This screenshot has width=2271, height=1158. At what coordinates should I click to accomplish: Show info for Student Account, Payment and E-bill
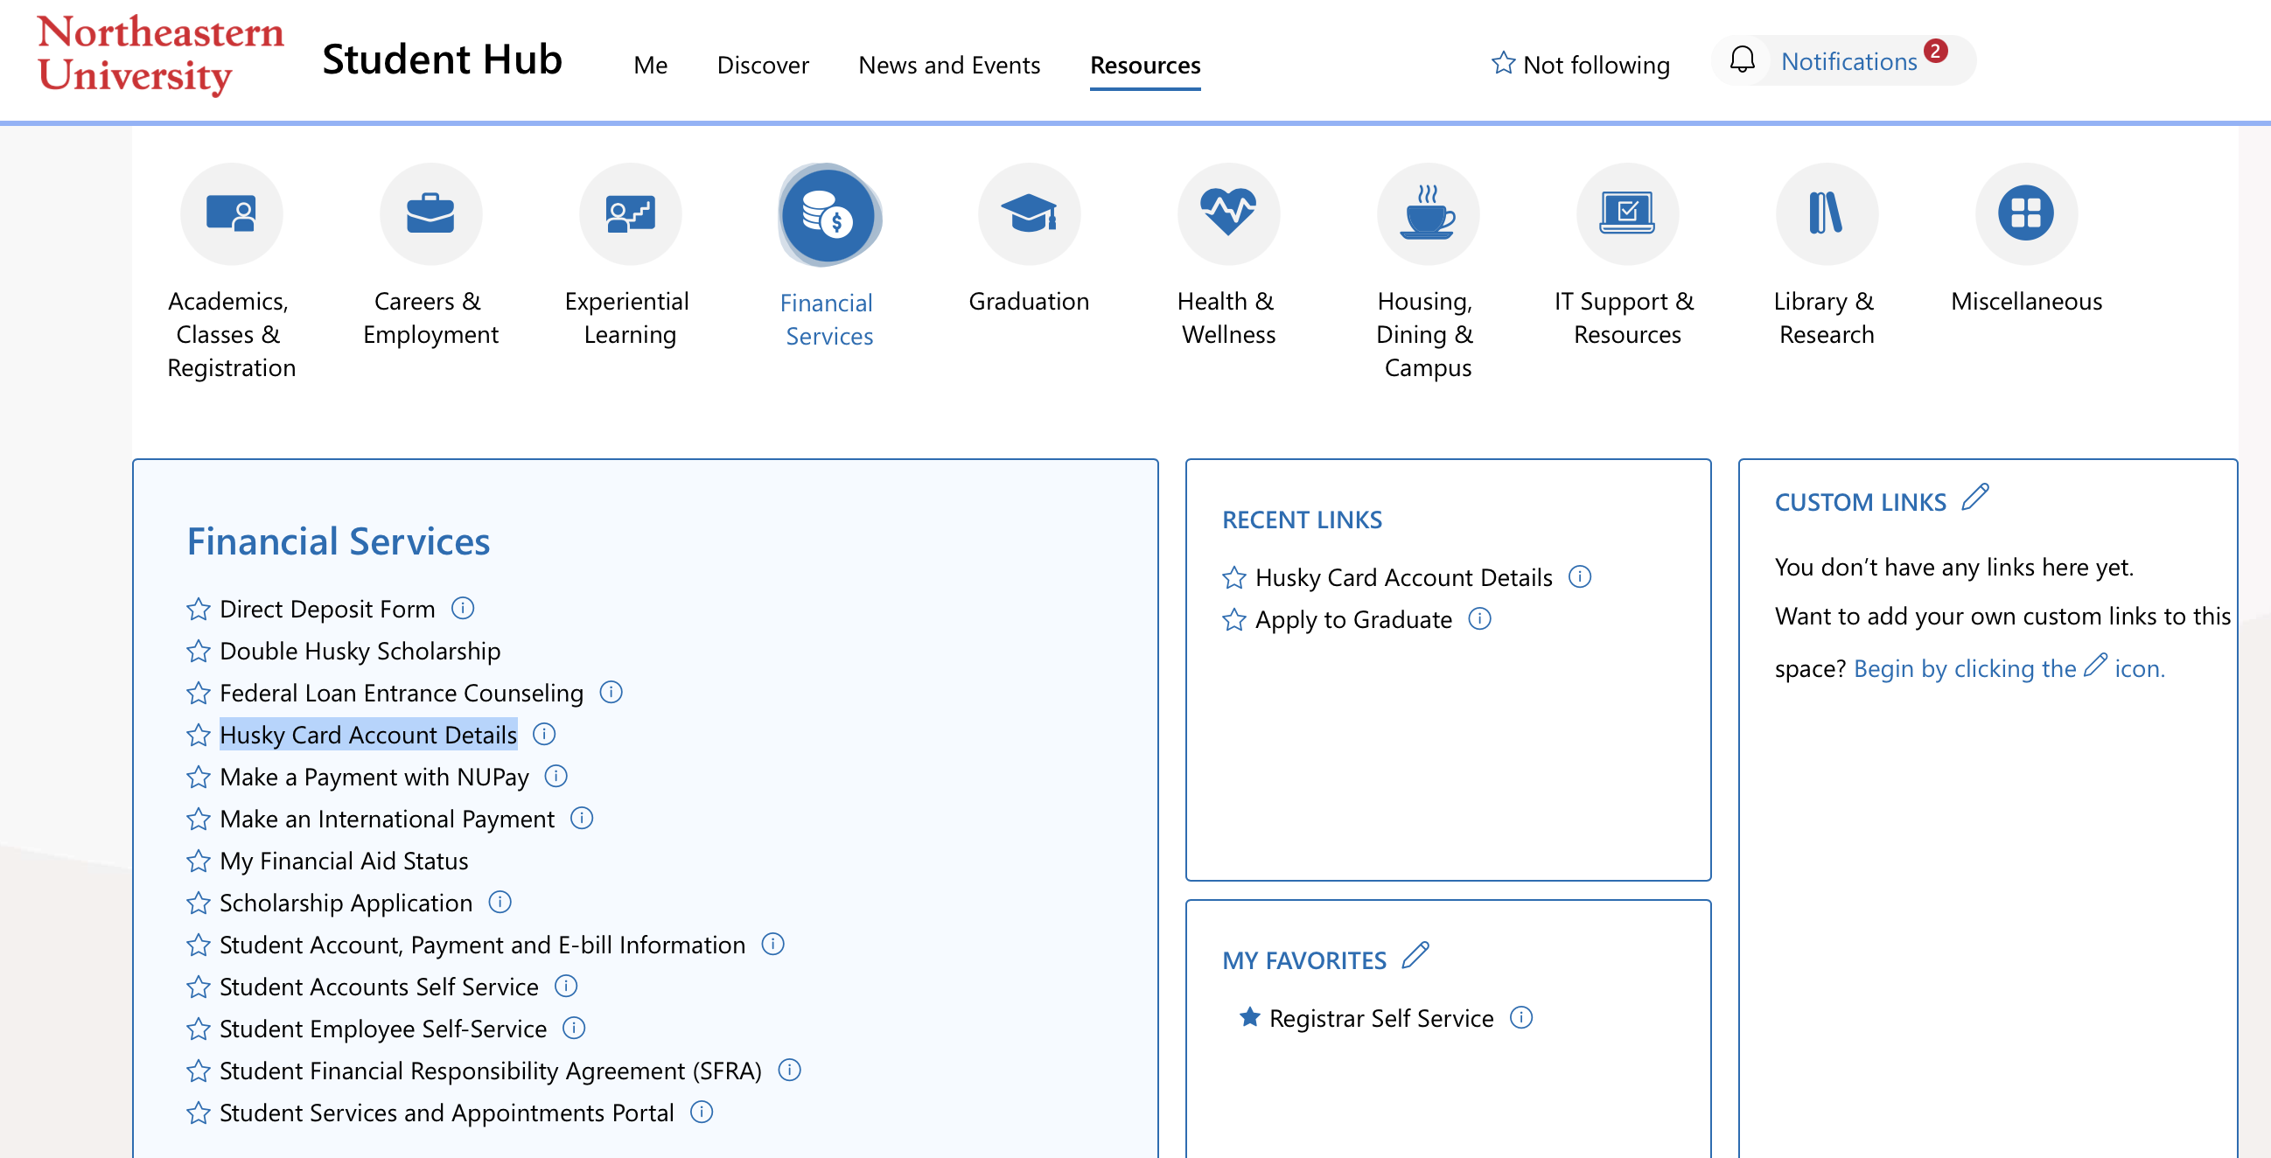tap(773, 944)
